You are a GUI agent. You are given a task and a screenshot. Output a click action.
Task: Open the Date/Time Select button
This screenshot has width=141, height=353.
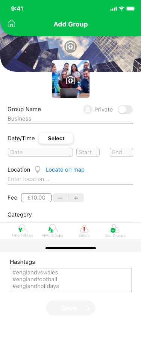56,138
